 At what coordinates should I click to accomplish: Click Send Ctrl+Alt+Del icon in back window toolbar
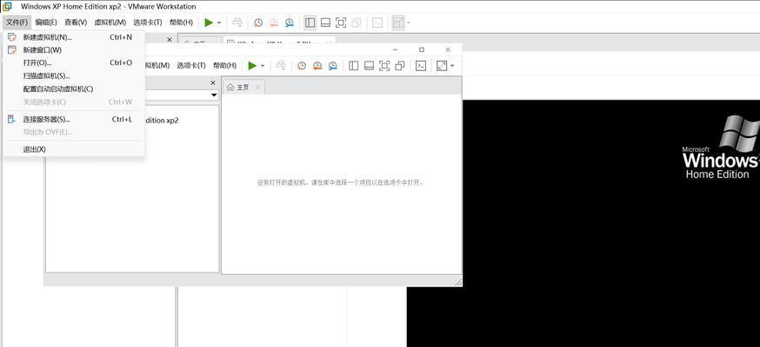(x=237, y=23)
